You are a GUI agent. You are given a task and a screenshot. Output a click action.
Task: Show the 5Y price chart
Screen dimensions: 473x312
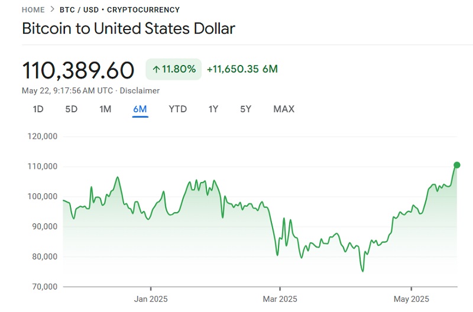pos(245,109)
